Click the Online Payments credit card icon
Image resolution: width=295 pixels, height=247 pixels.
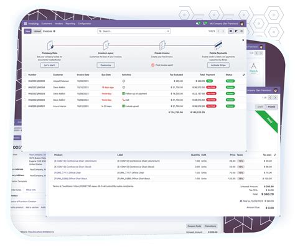[218, 45]
